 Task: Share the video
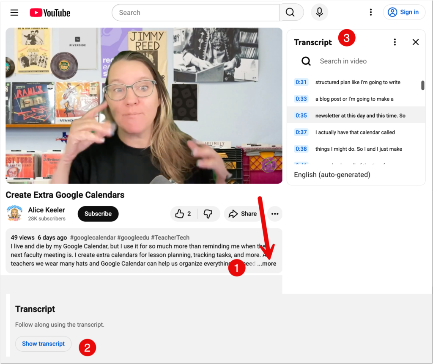click(243, 214)
